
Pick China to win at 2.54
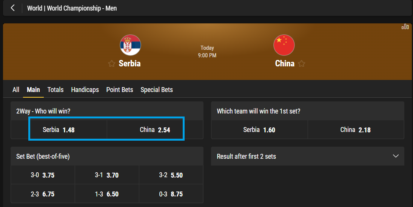tap(155, 130)
